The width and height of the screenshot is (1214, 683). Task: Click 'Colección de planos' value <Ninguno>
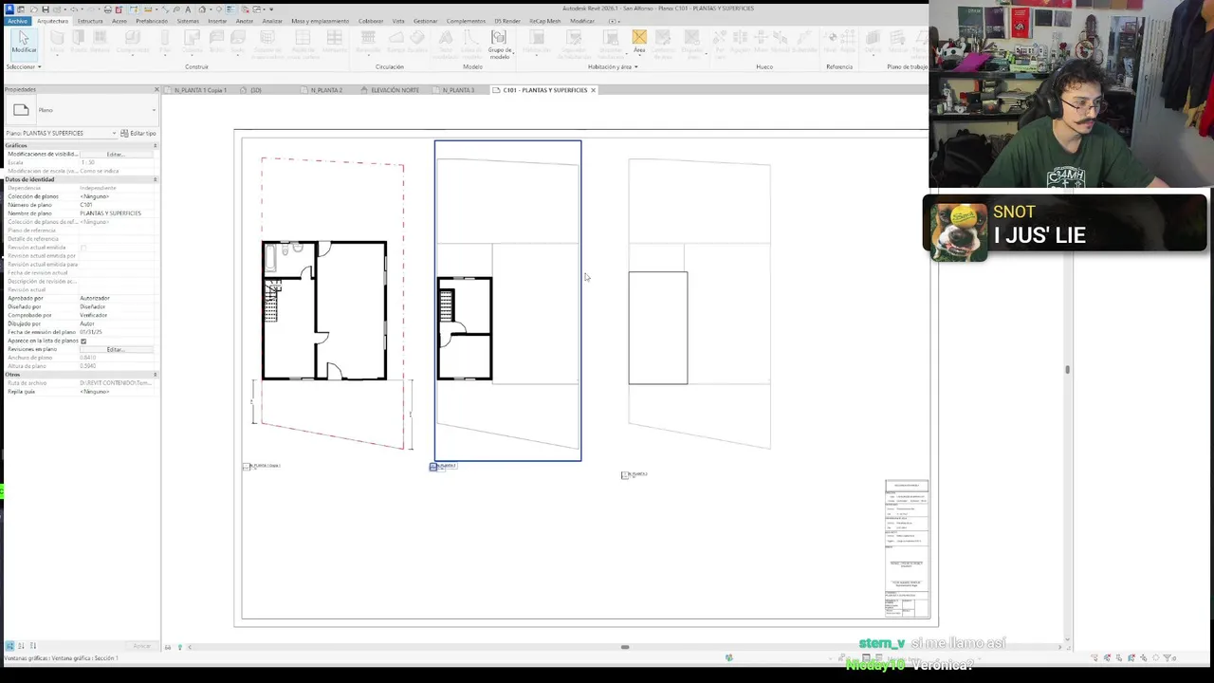click(118, 196)
